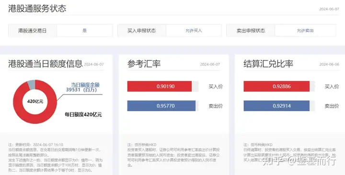Click the 结算汇兑比率 panel title

[268, 64]
